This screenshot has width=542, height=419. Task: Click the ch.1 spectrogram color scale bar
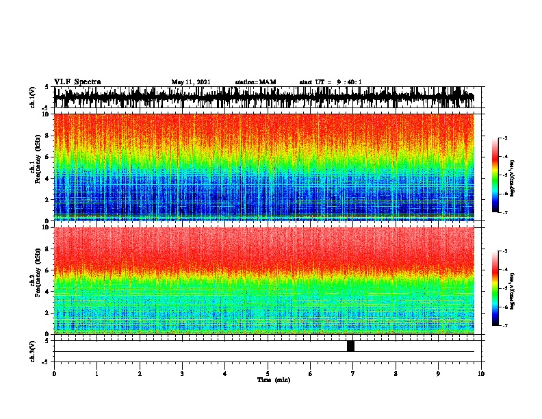click(495, 175)
